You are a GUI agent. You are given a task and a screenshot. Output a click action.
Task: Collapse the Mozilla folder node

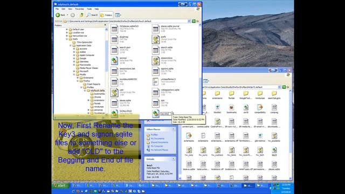(74, 74)
